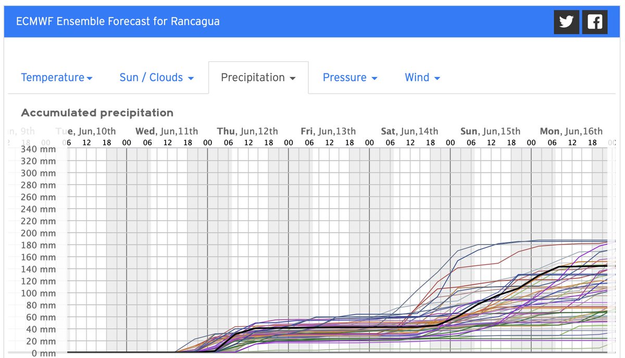Click the '0 mm' axis label
The width and height of the screenshot is (625, 358).
[x=43, y=353]
